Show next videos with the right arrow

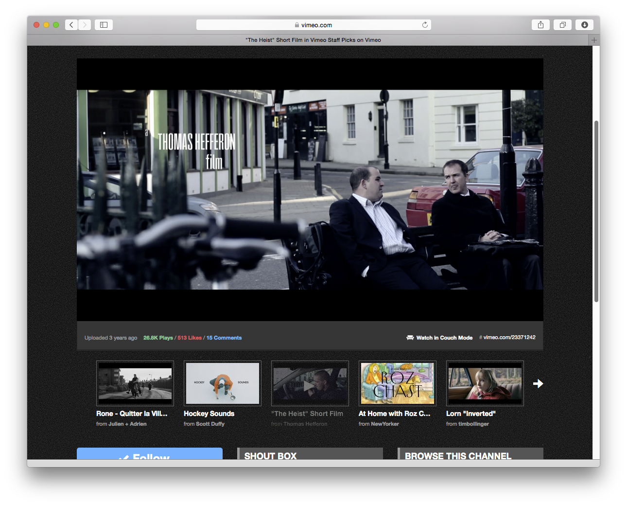[x=538, y=383]
